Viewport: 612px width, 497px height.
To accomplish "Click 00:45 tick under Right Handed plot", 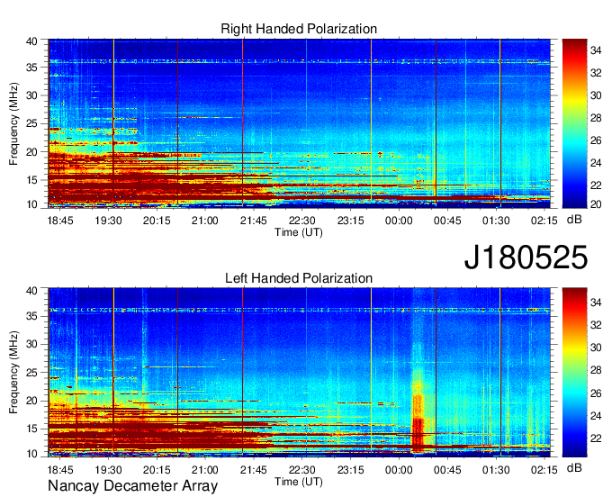I will pos(447,221).
